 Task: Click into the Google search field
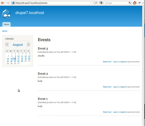pos(116,3)
